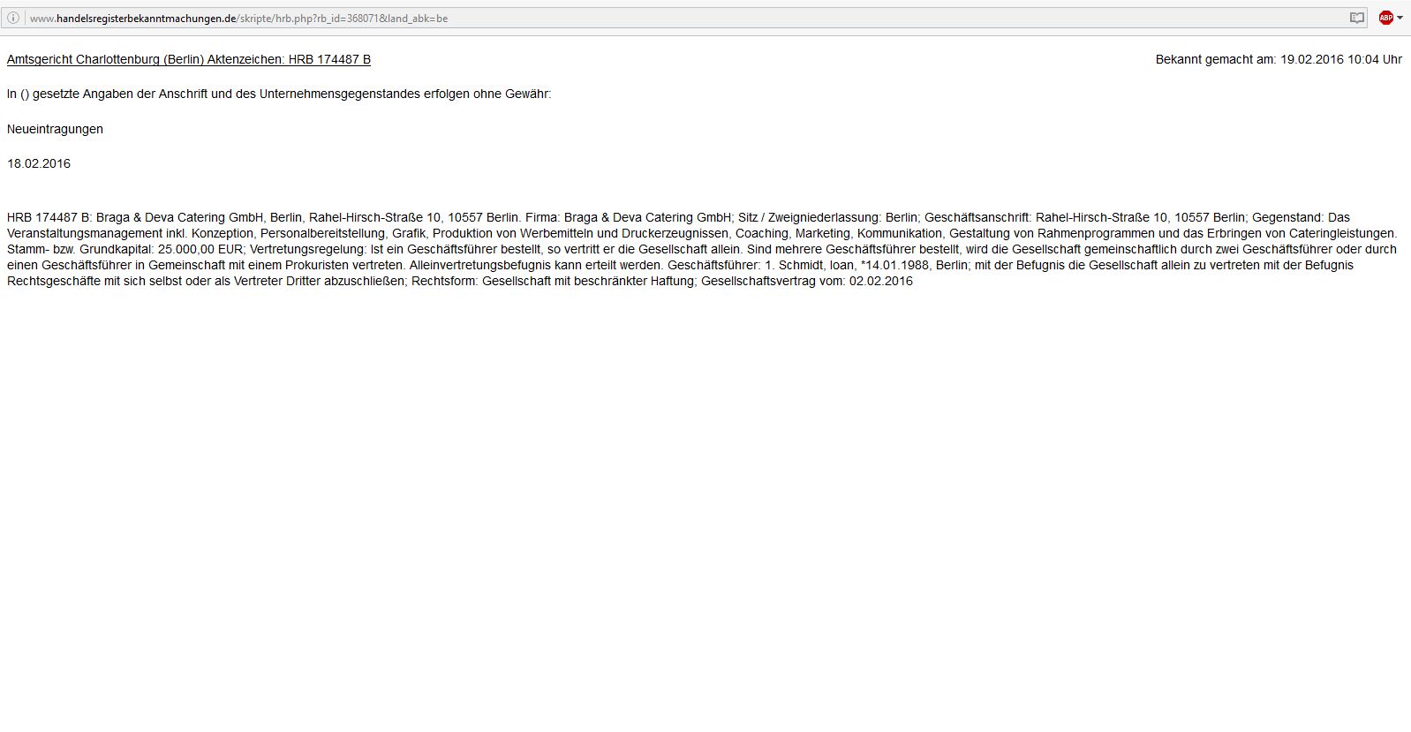Click the 'Bekannt gemacht am' timestamp text
This screenshot has width=1411, height=732.
coord(1279,59)
